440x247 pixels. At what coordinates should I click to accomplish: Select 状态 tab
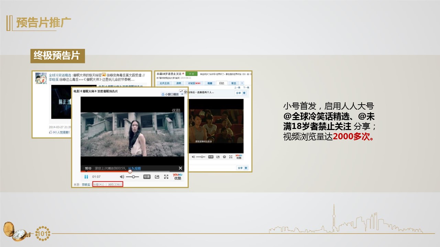(x=234, y=83)
